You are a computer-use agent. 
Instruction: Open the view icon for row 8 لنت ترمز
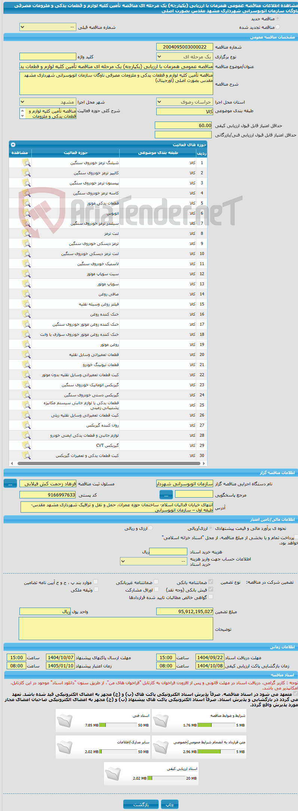(26, 233)
